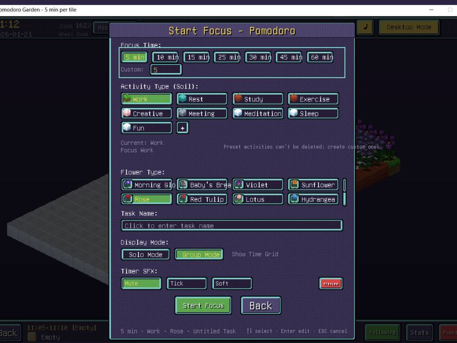Click the 11:05-11:10 [Empty] slot text

(62, 328)
